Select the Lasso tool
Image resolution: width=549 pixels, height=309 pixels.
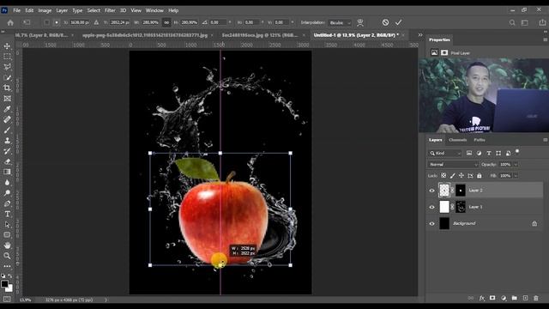tap(7, 67)
